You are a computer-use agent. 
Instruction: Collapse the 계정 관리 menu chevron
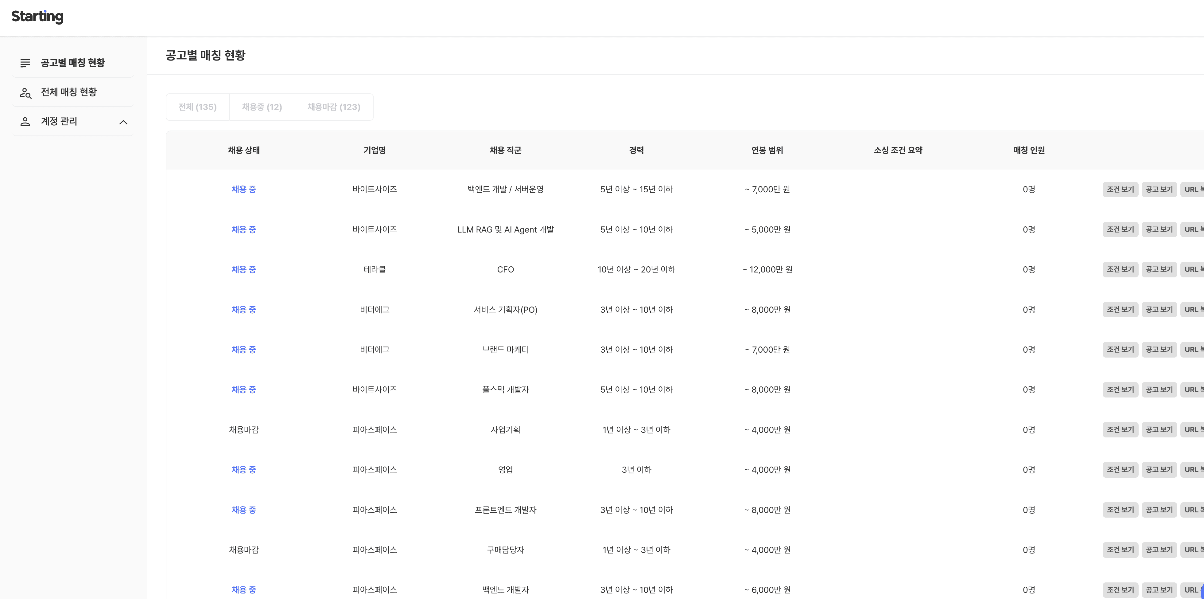123,122
